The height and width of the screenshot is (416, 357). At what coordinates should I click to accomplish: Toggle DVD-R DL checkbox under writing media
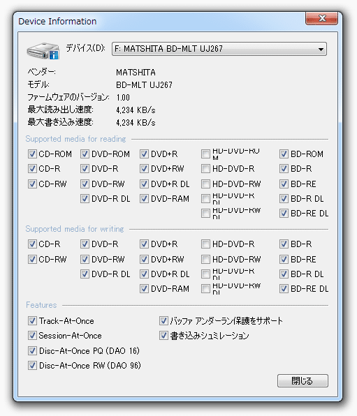(85, 274)
